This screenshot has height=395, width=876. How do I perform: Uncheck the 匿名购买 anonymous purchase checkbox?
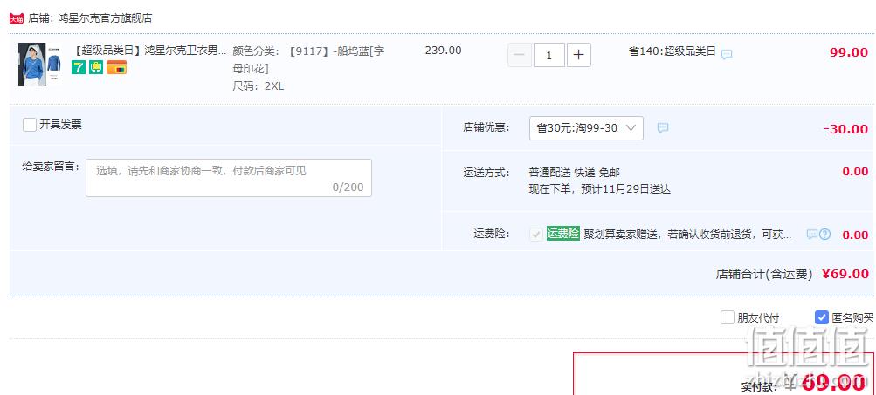tap(821, 317)
